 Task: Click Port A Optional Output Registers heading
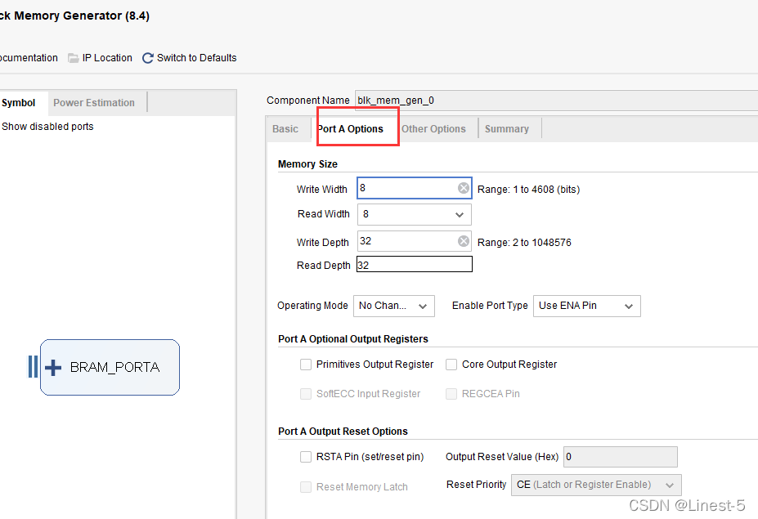pos(353,339)
